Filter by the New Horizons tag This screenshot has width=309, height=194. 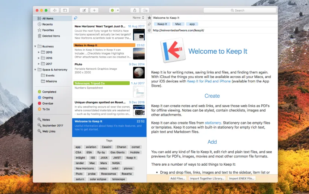tap(85, 168)
